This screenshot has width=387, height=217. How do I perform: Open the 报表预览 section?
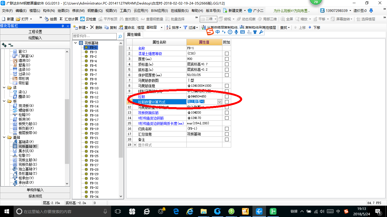point(35,196)
